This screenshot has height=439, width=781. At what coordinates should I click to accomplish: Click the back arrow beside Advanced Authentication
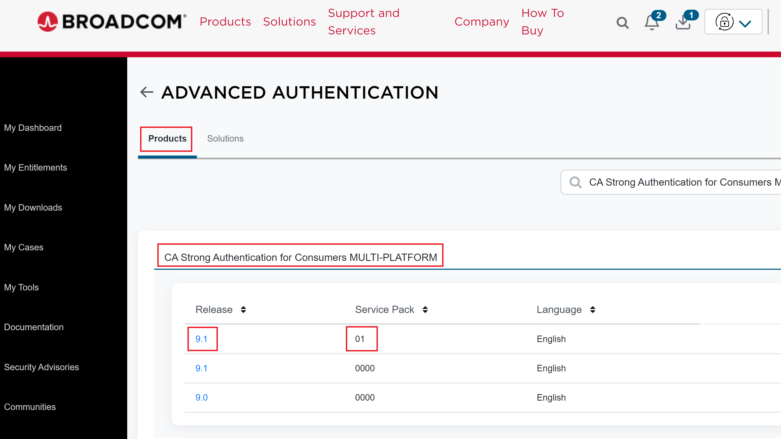147,92
